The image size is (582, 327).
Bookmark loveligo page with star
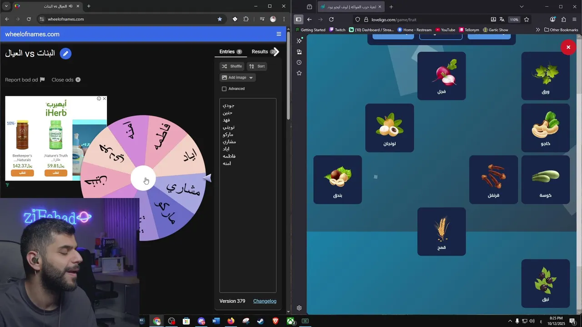coord(527,20)
